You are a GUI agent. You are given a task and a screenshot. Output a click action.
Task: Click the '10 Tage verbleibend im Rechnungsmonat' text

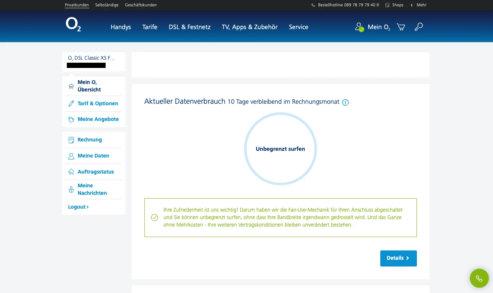pyautogui.click(x=284, y=102)
